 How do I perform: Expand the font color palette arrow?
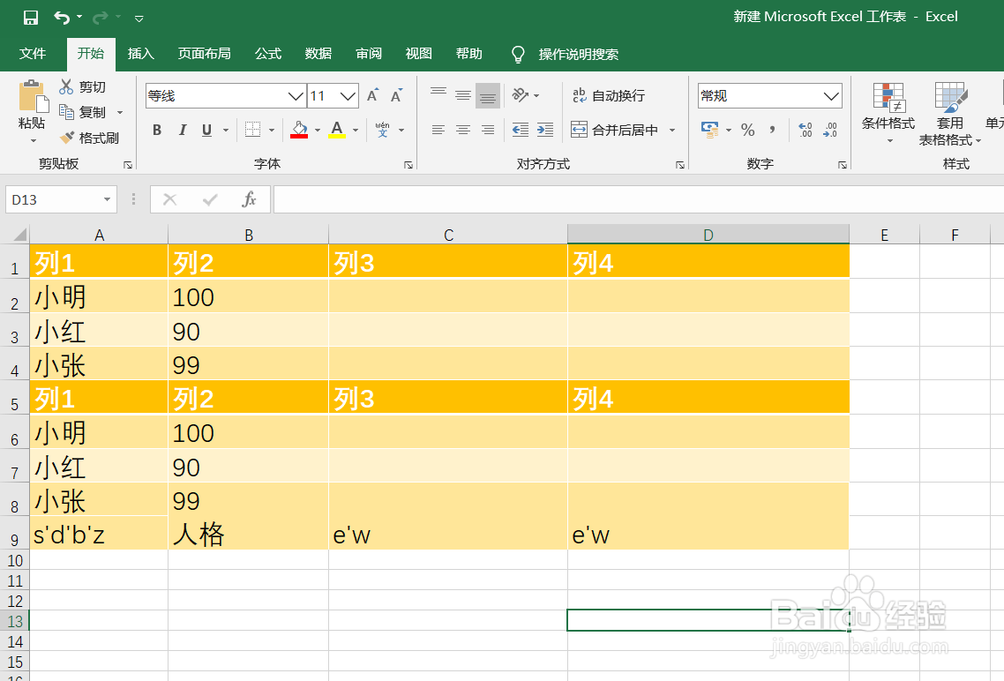[x=356, y=131]
